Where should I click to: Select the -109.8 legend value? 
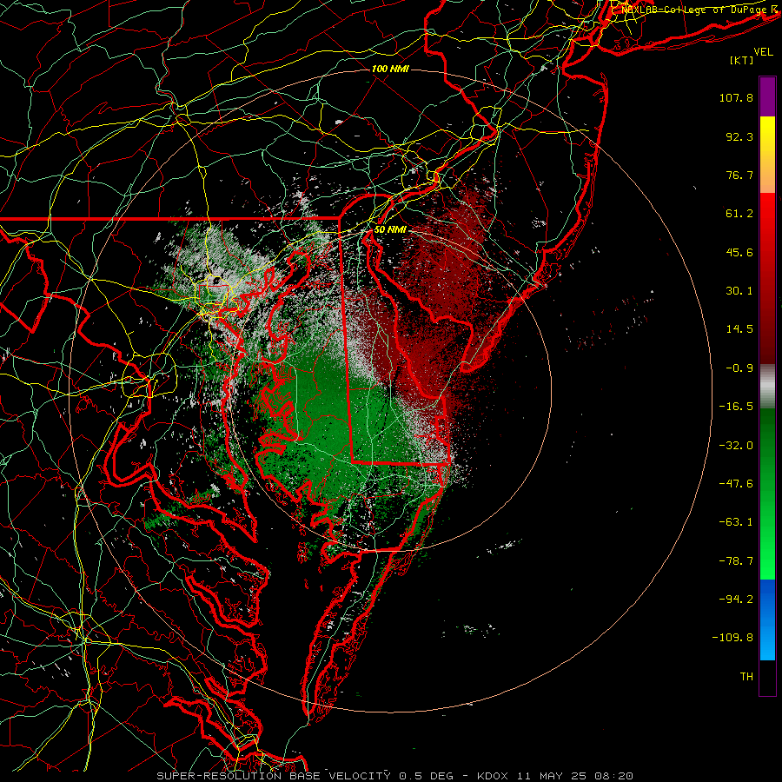(733, 638)
